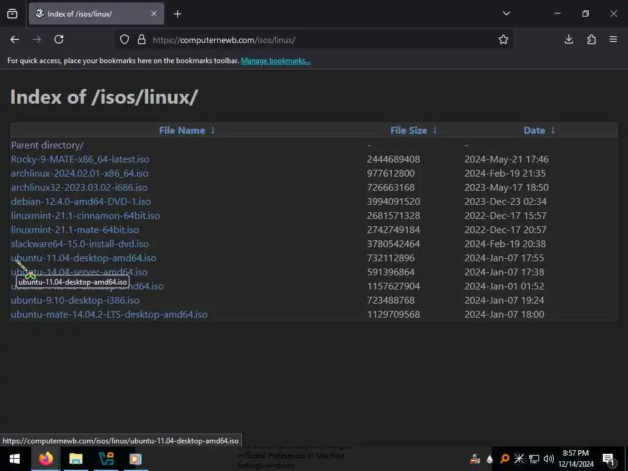This screenshot has width=628, height=471.
Task: Sort descending with Date arrow
Action: pos(553,130)
